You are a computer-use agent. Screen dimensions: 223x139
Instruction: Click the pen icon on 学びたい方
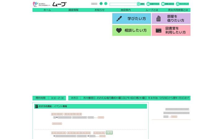pos(119,19)
